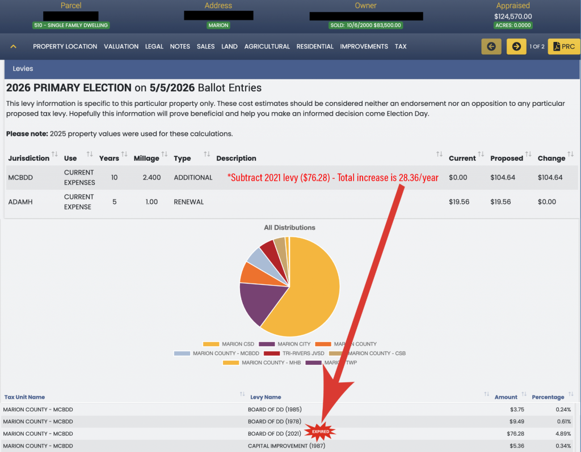This screenshot has width=581, height=452.
Task: Collapse the navigation bar with up chevron
Action: click(14, 46)
